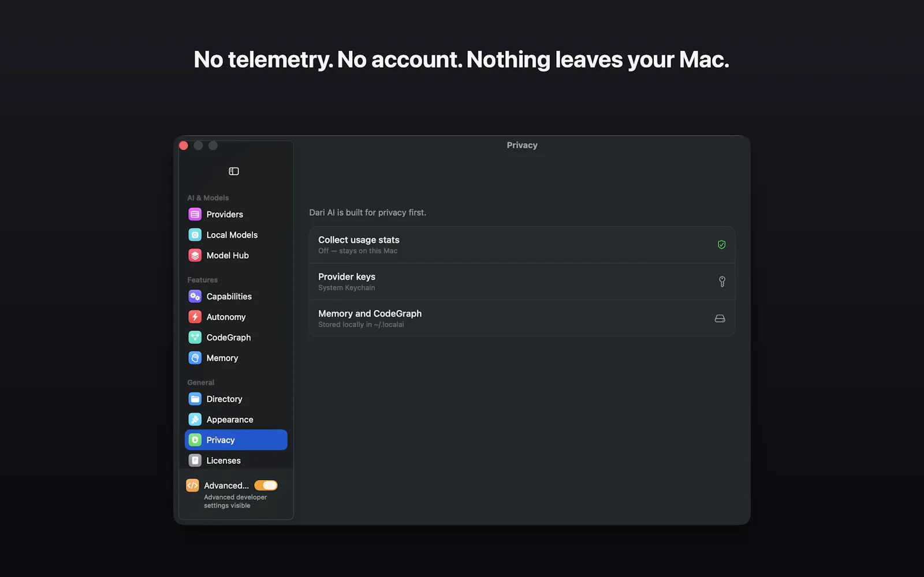Screen dimensions: 924x577
Task: Click the Provider keys title
Action: pos(346,277)
